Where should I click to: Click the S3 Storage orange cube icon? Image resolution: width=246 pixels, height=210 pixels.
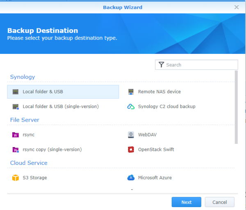pyautogui.click(x=16, y=178)
